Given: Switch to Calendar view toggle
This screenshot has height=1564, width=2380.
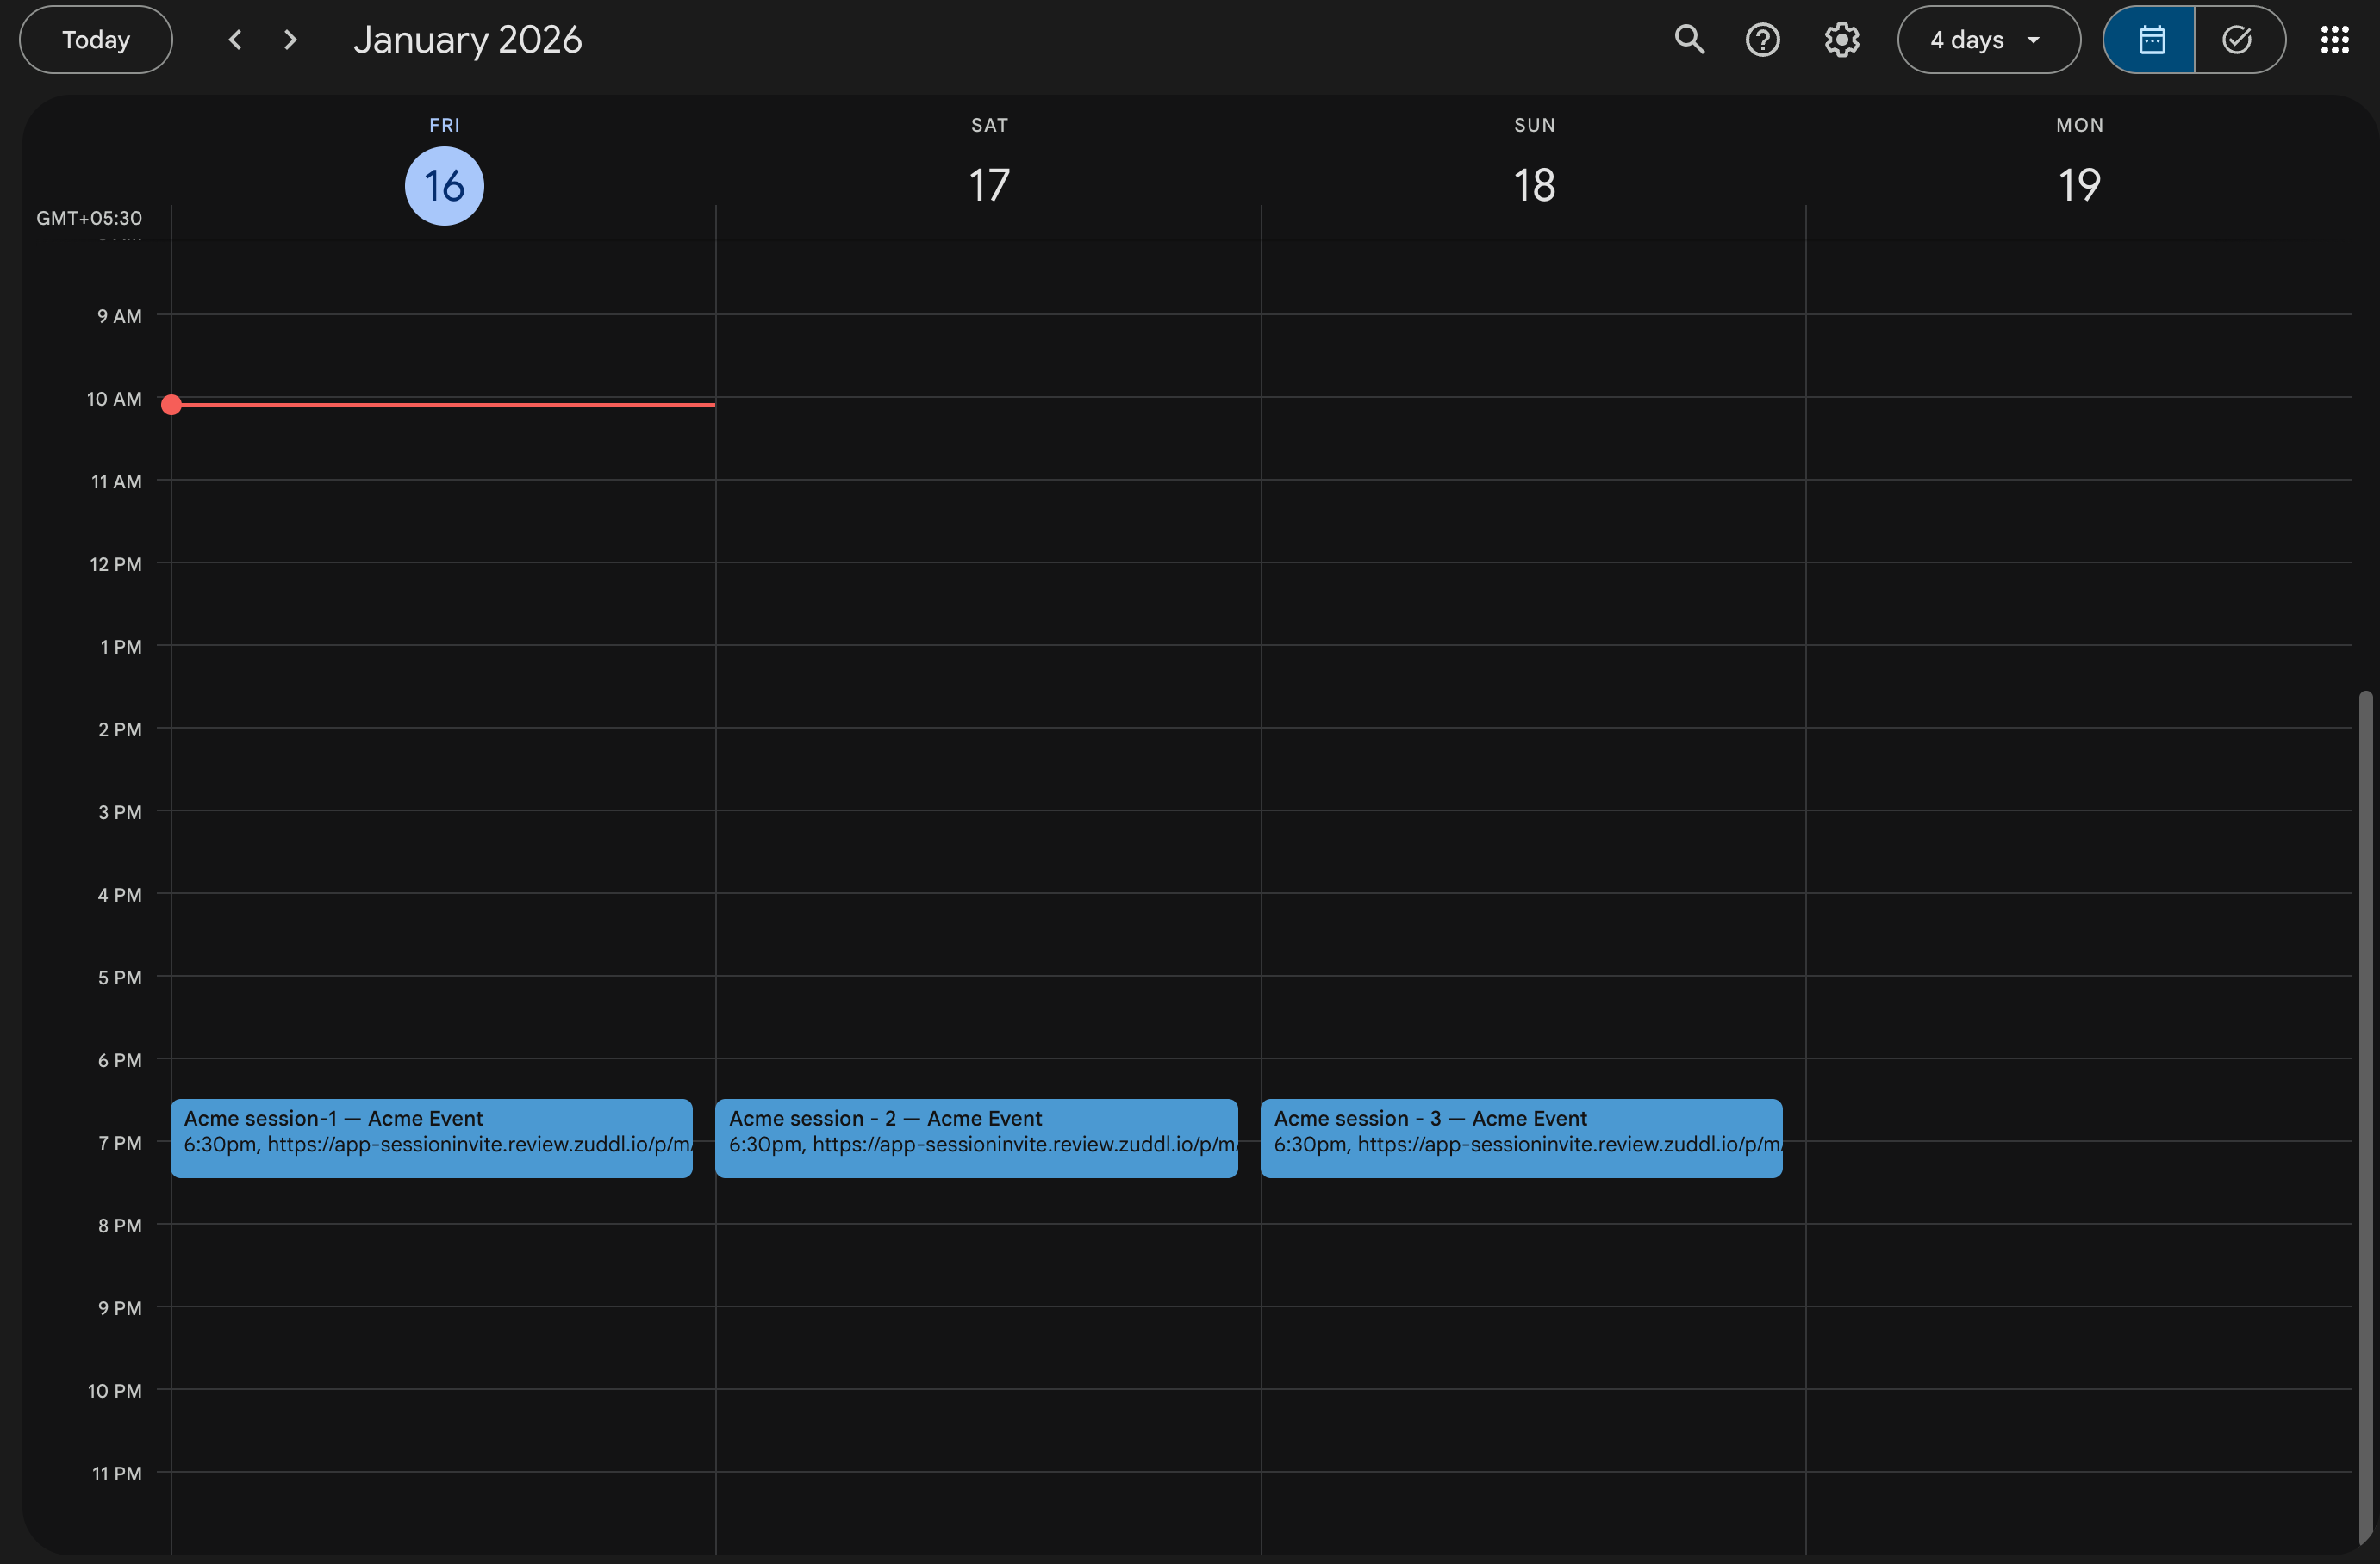Looking at the screenshot, I should pyautogui.click(x=2150, y=40).
